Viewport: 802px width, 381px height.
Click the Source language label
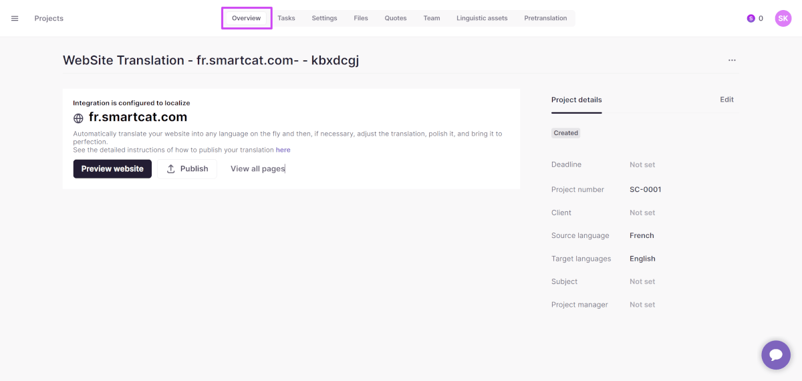[580, 235]
